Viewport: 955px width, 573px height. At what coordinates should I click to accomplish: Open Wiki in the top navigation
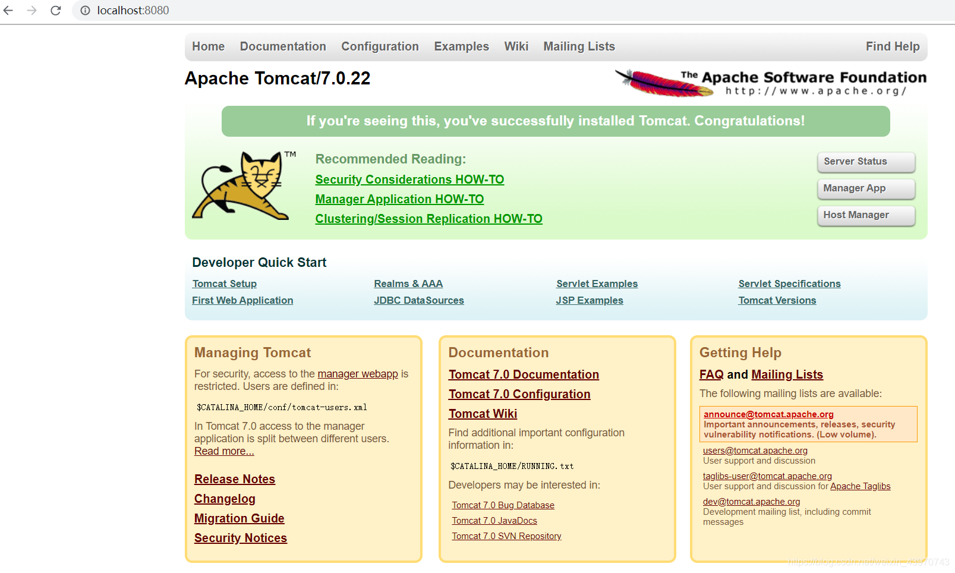coord(516,46)
